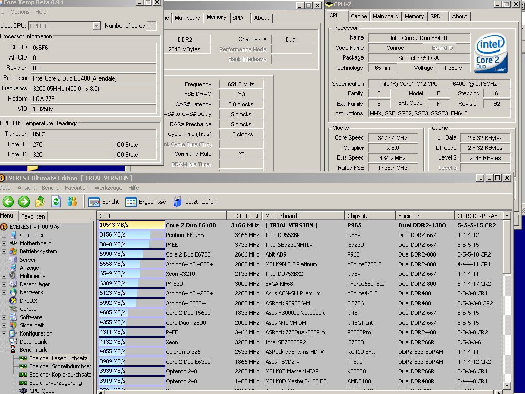Click the results list down scroll arrow
The height and width of the screenshot is (394, 525).
tap(507, 385)
